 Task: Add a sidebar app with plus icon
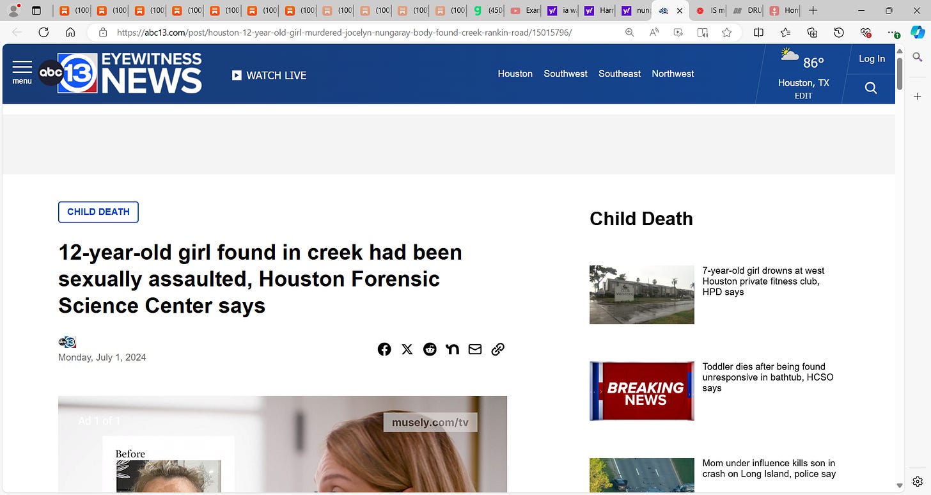(917, 96)
